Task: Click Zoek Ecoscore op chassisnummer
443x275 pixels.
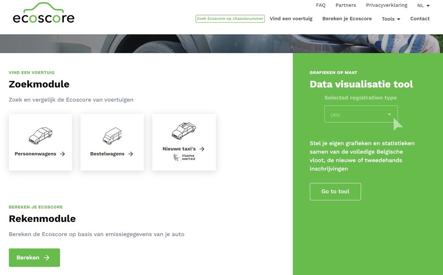Action: click(230, 19)
